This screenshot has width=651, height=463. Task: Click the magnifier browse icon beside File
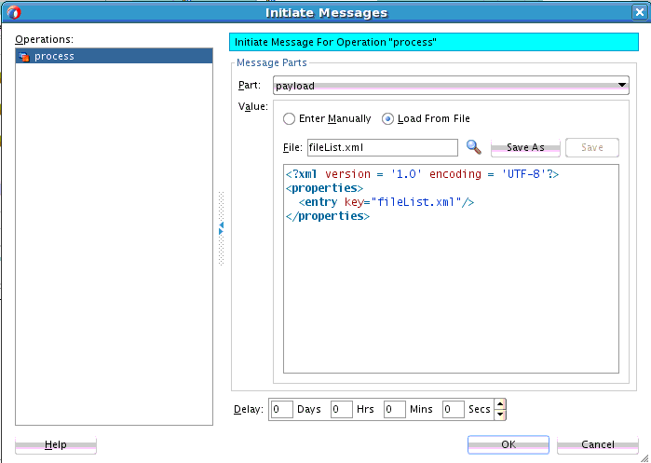473,147
